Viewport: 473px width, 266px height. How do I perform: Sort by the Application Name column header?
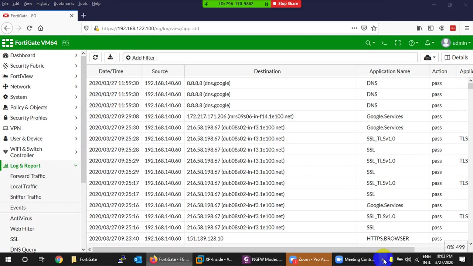[389, 71]
